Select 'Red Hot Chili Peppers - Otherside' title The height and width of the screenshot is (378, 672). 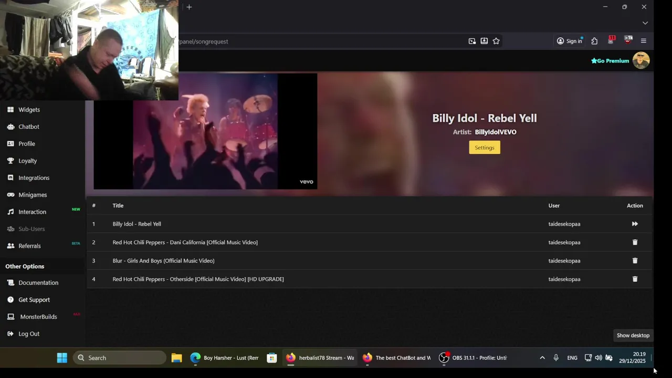pos(198,279)
